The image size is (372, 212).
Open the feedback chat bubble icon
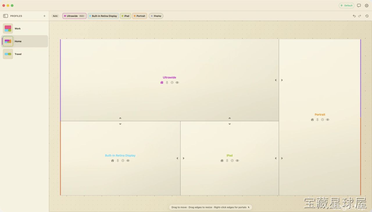tap(359, 6)
